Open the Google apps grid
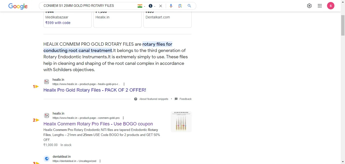 (320, 6)
